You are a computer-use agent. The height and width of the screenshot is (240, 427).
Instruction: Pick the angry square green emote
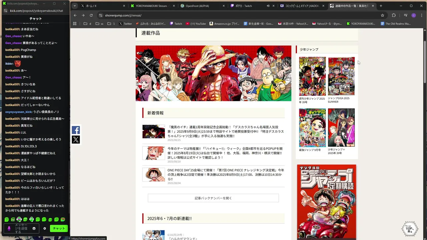pyautogui.click(x=13, y=219)
